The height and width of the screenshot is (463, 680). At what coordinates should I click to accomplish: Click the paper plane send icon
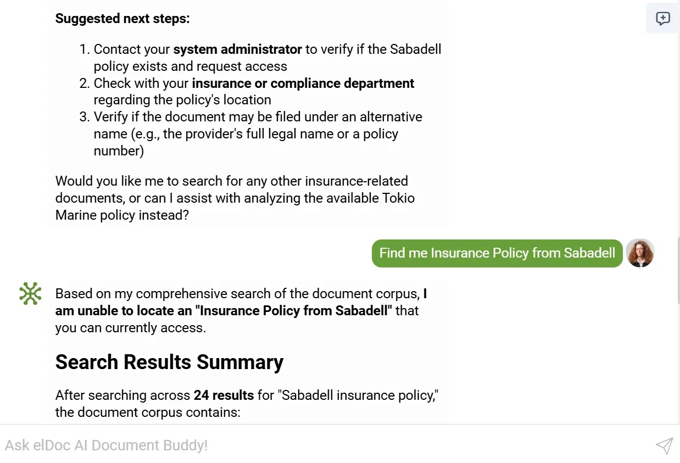(x=664, y=445)
